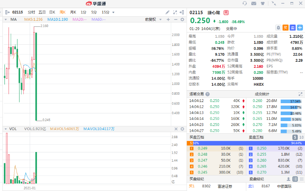
Task: Click the orange Buy (买) button icon
Action: pyautogui.click(x=285, y=28)
